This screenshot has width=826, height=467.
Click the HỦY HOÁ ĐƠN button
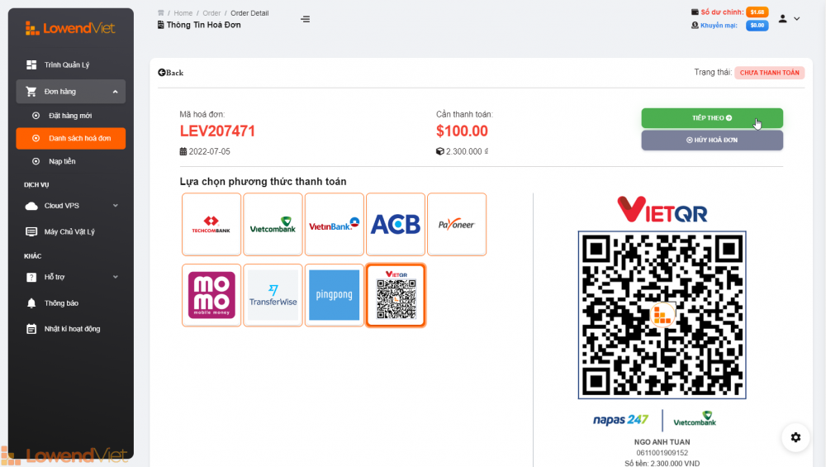point(712,141)
